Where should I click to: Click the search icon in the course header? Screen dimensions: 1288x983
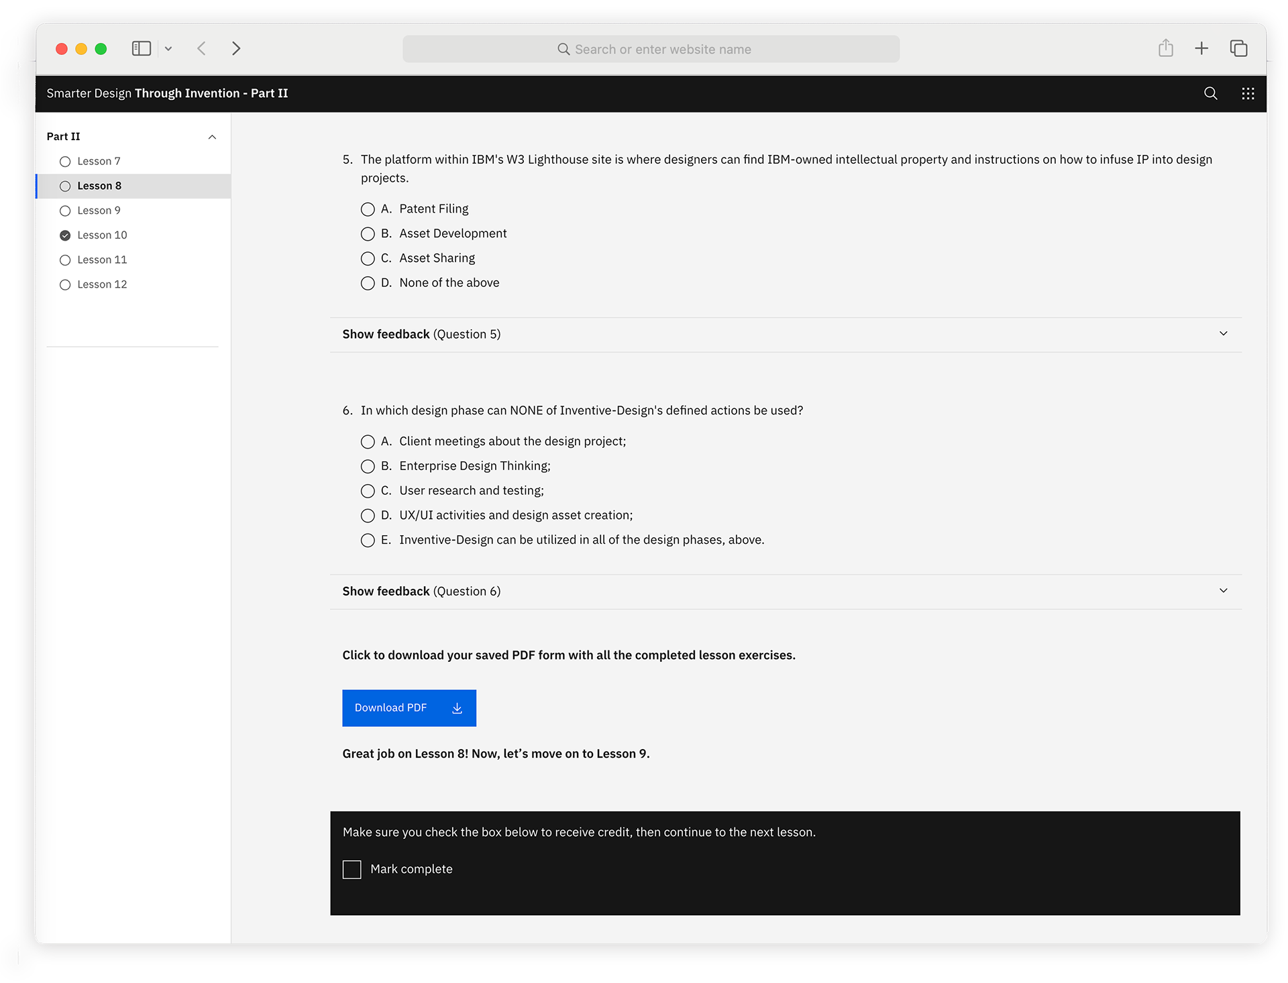point(1210,93)
